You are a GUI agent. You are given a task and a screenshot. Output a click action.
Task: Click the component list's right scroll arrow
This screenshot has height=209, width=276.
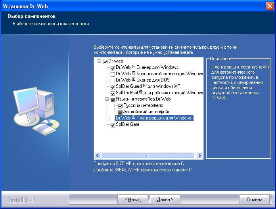pos(199,156)
